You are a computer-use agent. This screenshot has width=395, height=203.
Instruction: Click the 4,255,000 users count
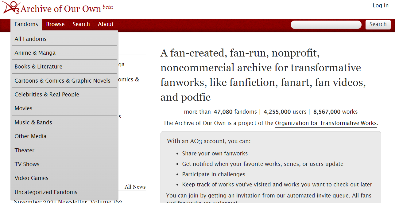(285, 112)
